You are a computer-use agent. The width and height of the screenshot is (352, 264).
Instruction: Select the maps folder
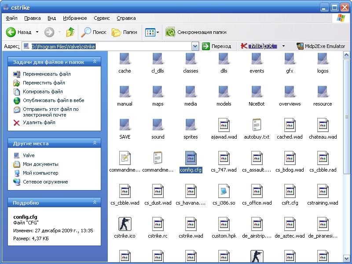point(158,96)
